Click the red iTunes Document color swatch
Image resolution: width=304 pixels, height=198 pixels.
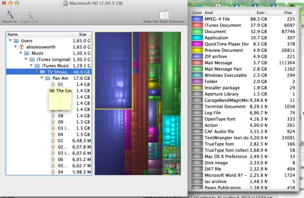[197, 25]
